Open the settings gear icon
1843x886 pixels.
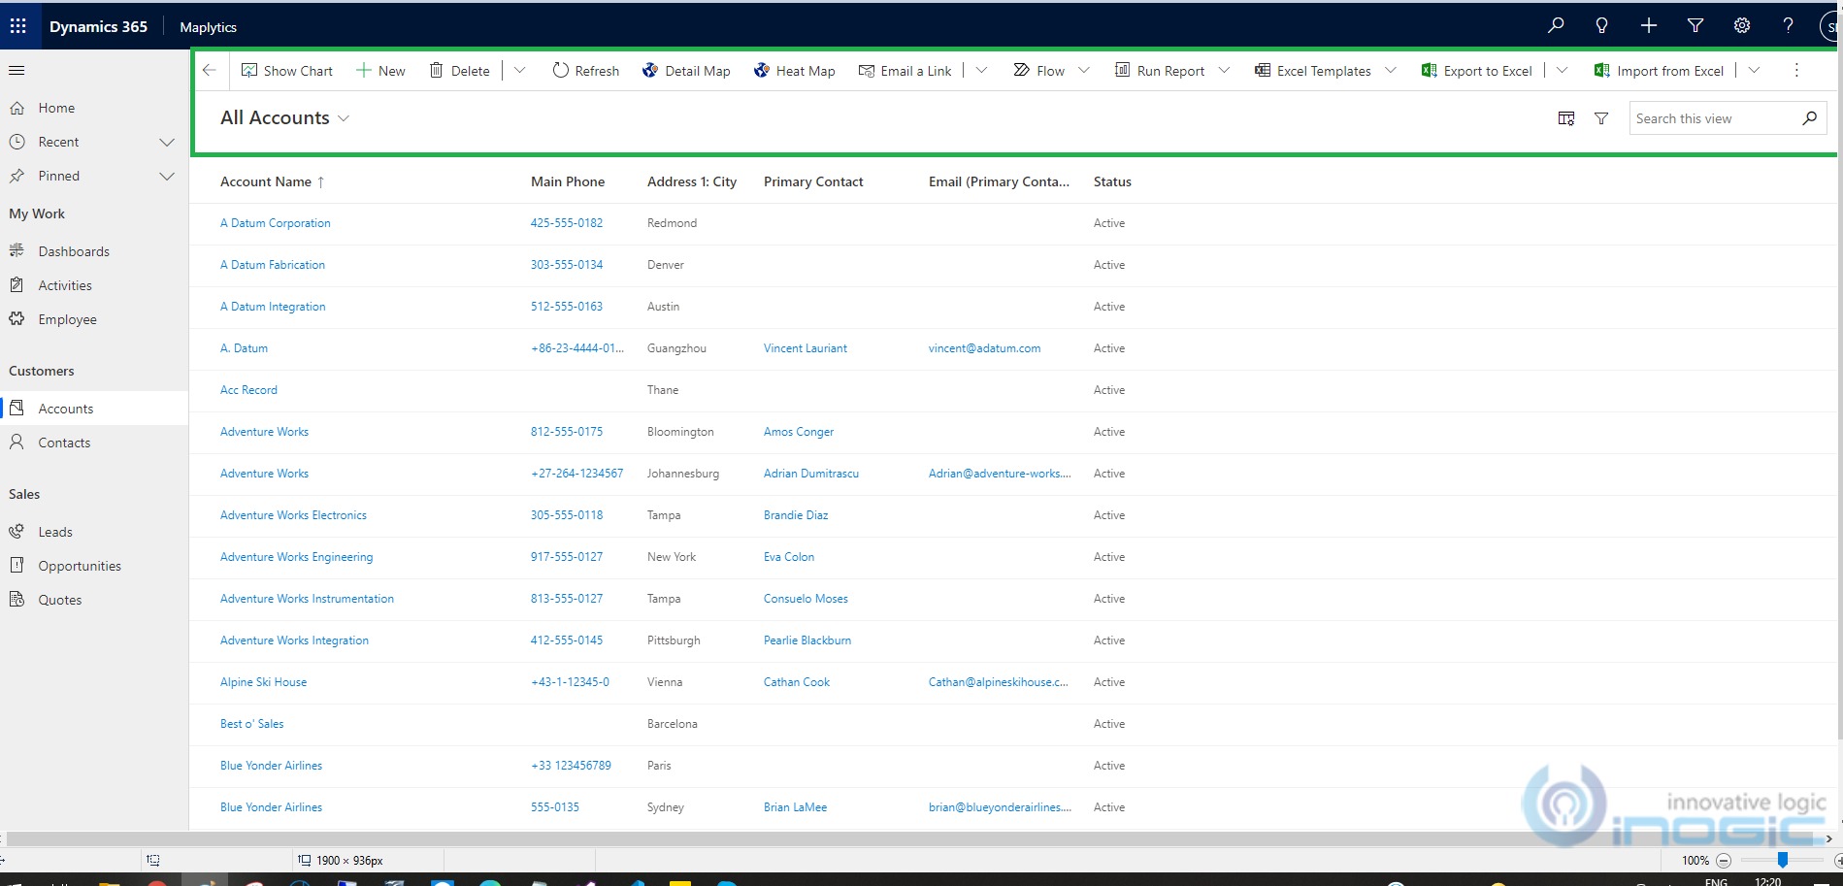pyautogui.click(x=1742, y=26)
